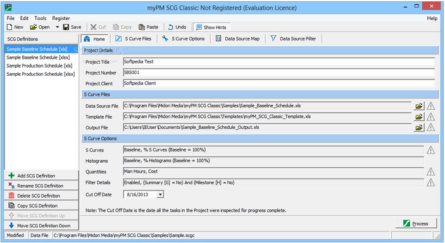Click the Filter Details summary field
The height and width of the screenshot is (243, 445).
(273, 182)
